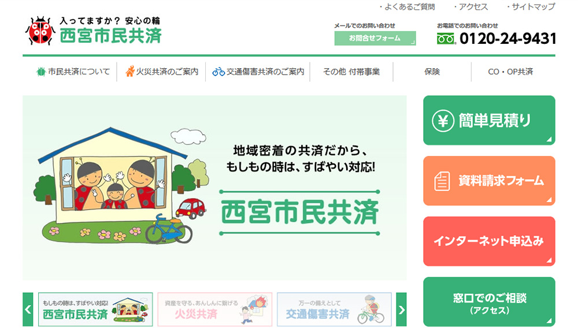
Task: Click the ladybug logo icon
Action: (40, 31)
